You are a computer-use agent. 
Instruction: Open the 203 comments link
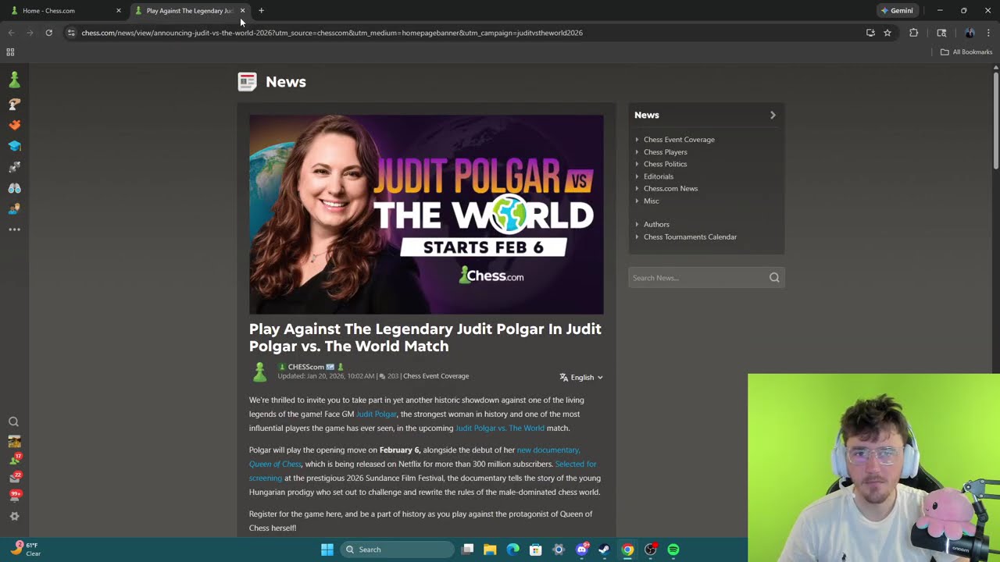click(389, 376)
